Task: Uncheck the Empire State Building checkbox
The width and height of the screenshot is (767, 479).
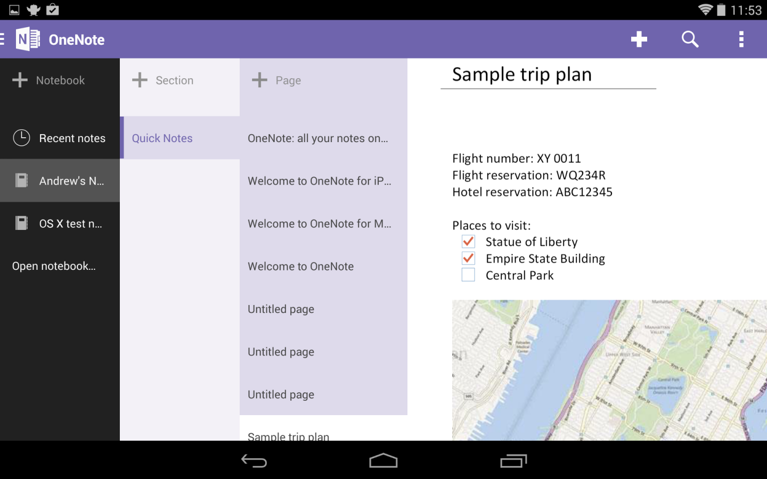Action: [x=468, y=258]
